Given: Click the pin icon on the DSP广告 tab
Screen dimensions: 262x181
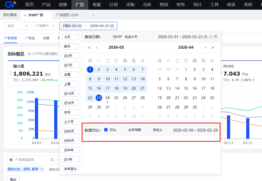Looking at the screenshot, I should click(25, 15).
